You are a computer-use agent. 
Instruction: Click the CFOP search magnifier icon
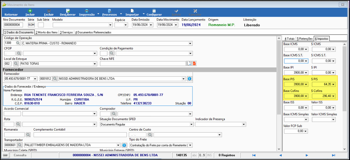click(x=19, y=53)
